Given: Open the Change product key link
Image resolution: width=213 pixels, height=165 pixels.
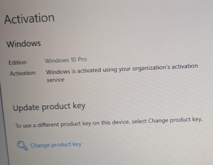Looking at the screenshot, I should tap(56, 145).
